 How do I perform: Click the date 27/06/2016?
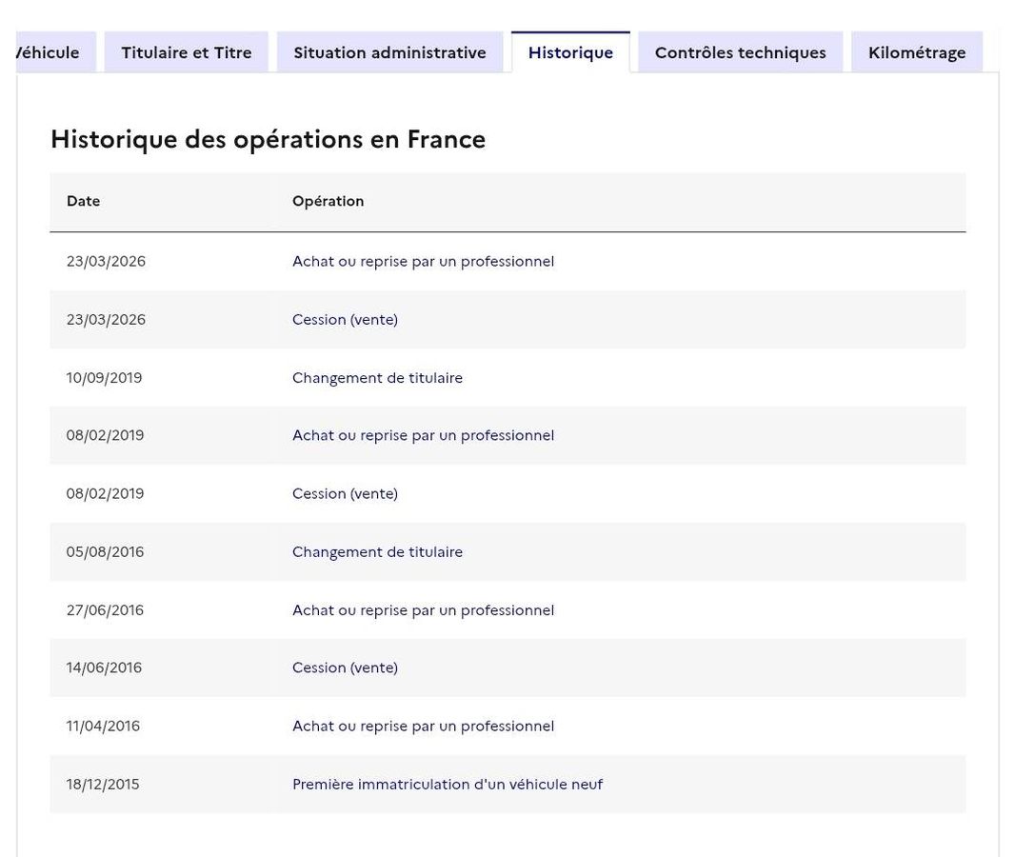pyautogui.click(x=105, y=610)
